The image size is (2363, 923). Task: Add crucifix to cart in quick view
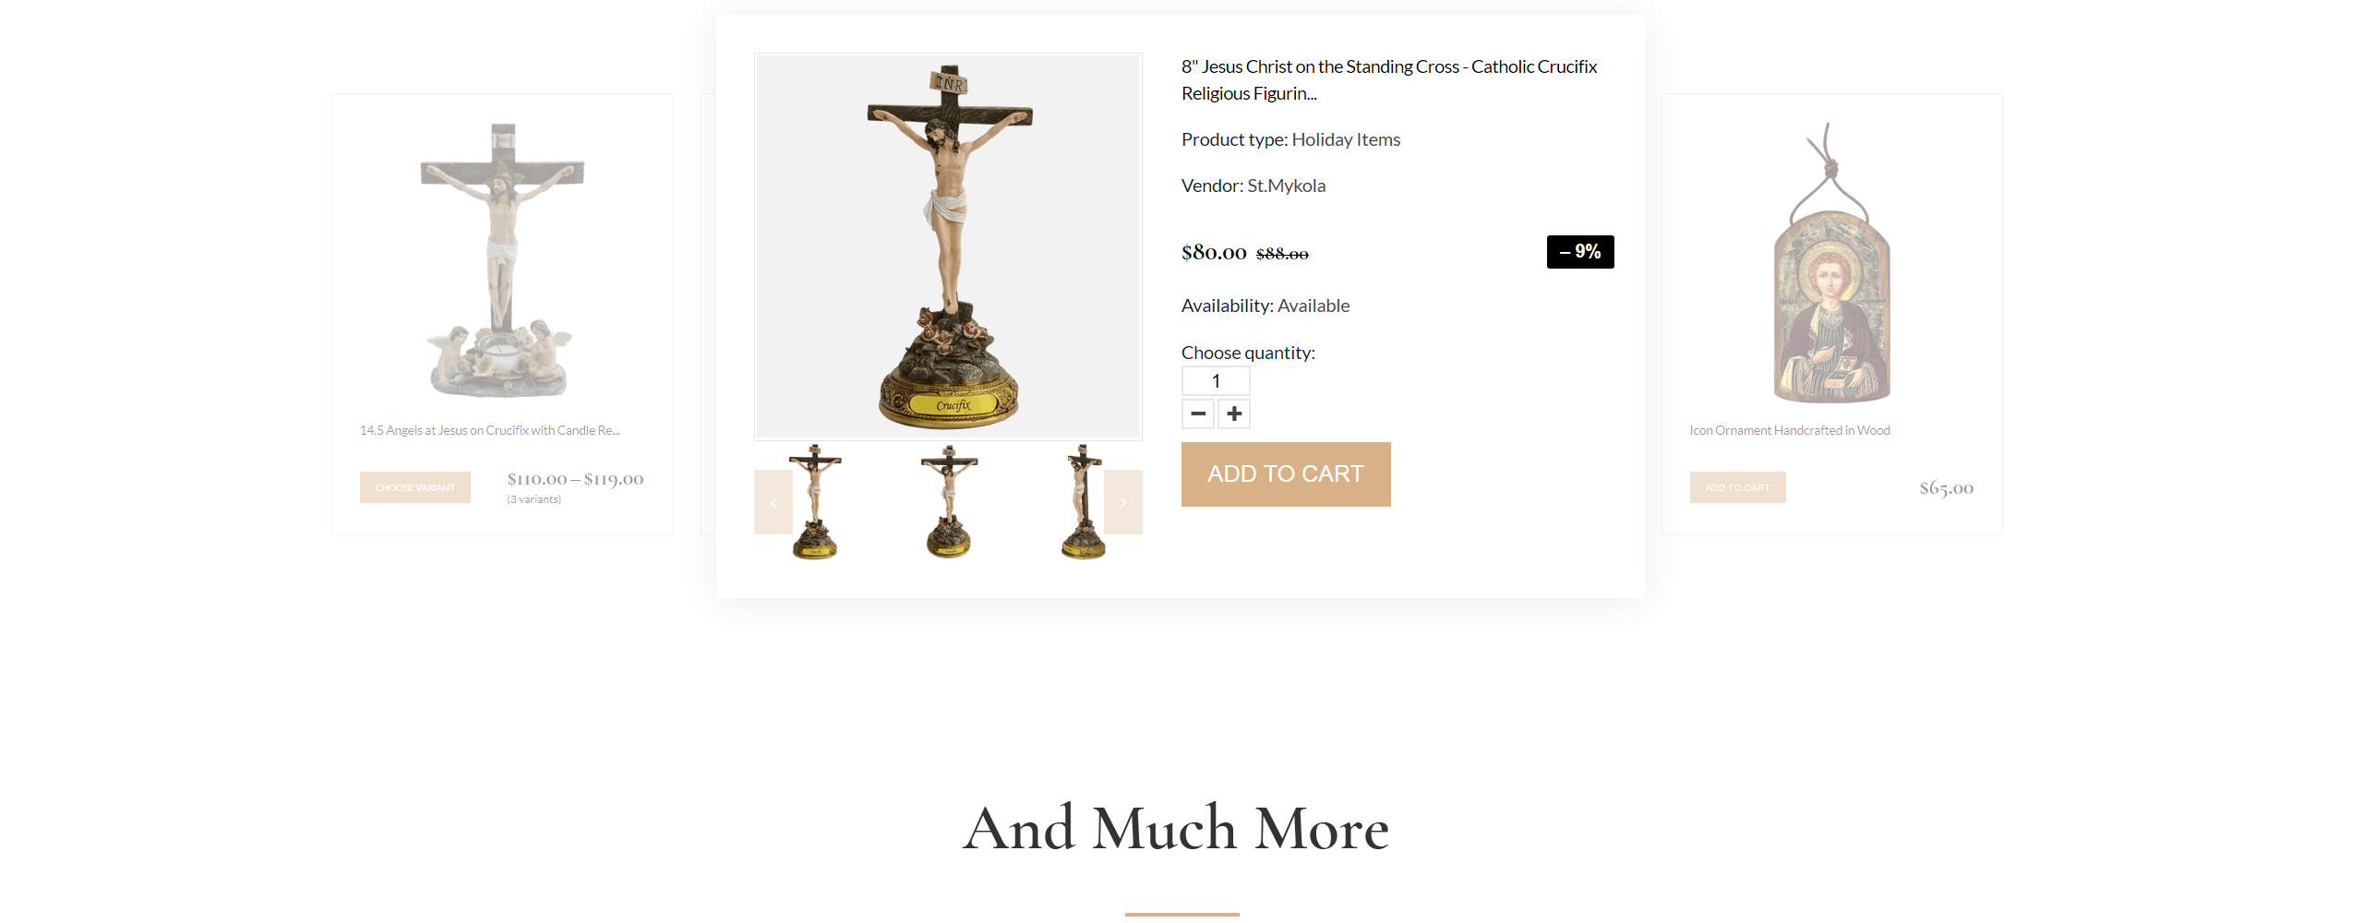1286,474
